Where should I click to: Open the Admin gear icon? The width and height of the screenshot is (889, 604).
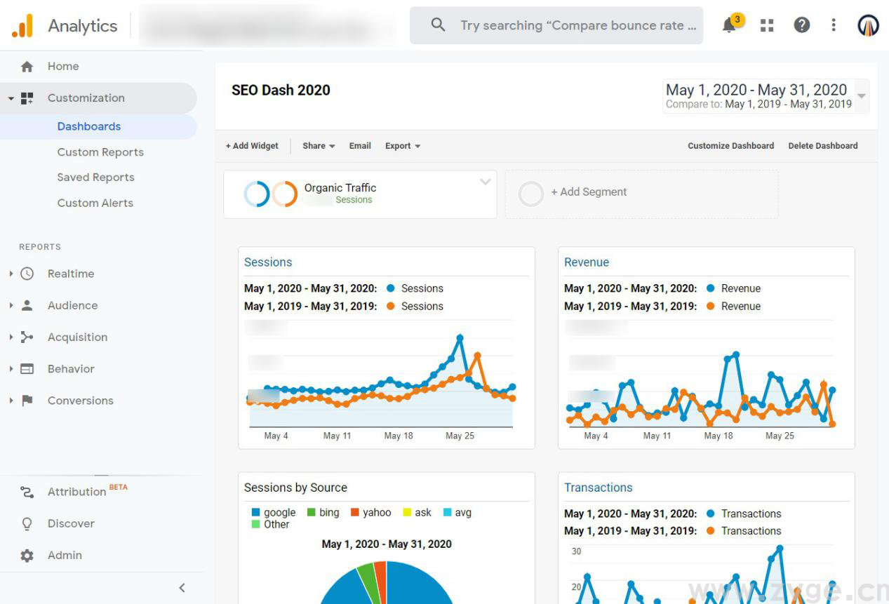(27, 555)
